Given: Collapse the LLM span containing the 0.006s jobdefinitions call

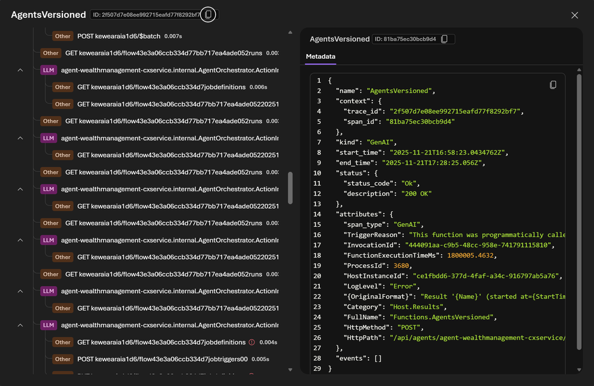Looking at the screenshot, I should click(20, 70).
